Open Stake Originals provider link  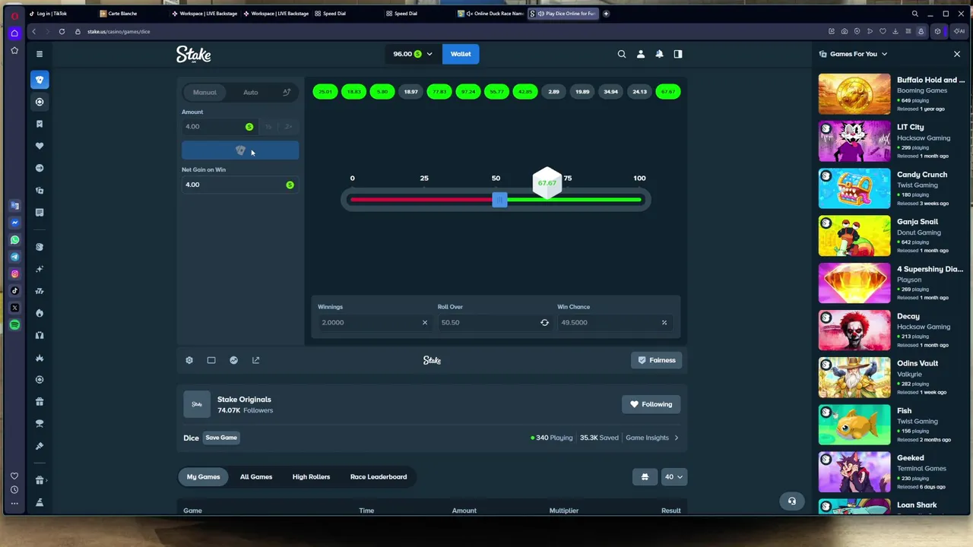[x=244, y=400]
